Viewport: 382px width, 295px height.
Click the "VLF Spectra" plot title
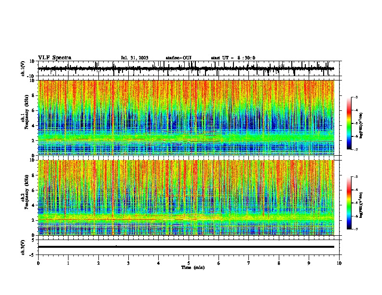coord(55,58)
